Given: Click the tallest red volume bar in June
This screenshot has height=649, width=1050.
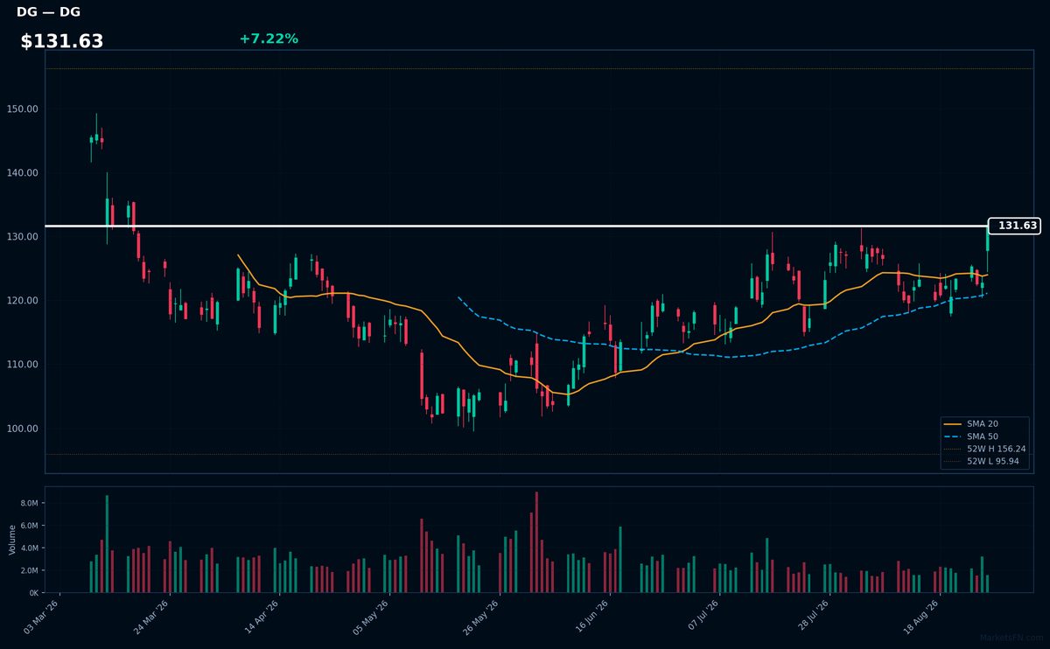Looking at the screenshot, I should (536, 542).
